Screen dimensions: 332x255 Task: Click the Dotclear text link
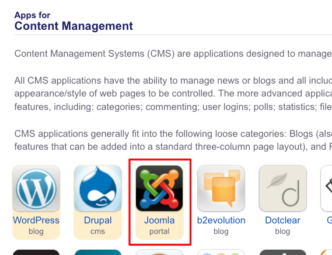point(282,220)
